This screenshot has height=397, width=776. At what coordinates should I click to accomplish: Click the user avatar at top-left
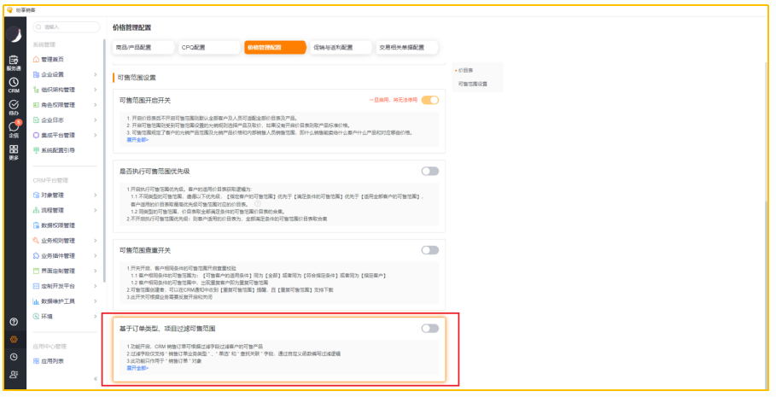click(x=14, y=35)
